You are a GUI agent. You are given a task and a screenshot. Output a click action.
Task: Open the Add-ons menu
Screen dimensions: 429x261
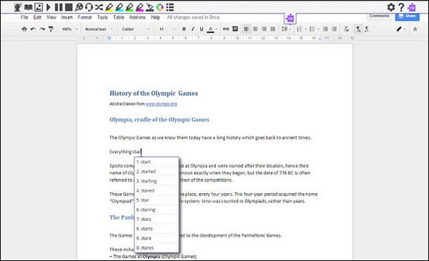pyautogui.click(x=137, y=17)
